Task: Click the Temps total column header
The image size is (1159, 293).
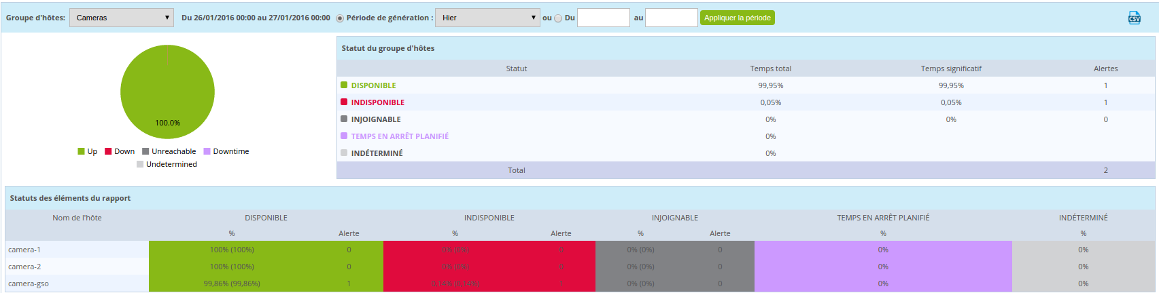Action: click(770, 69)
